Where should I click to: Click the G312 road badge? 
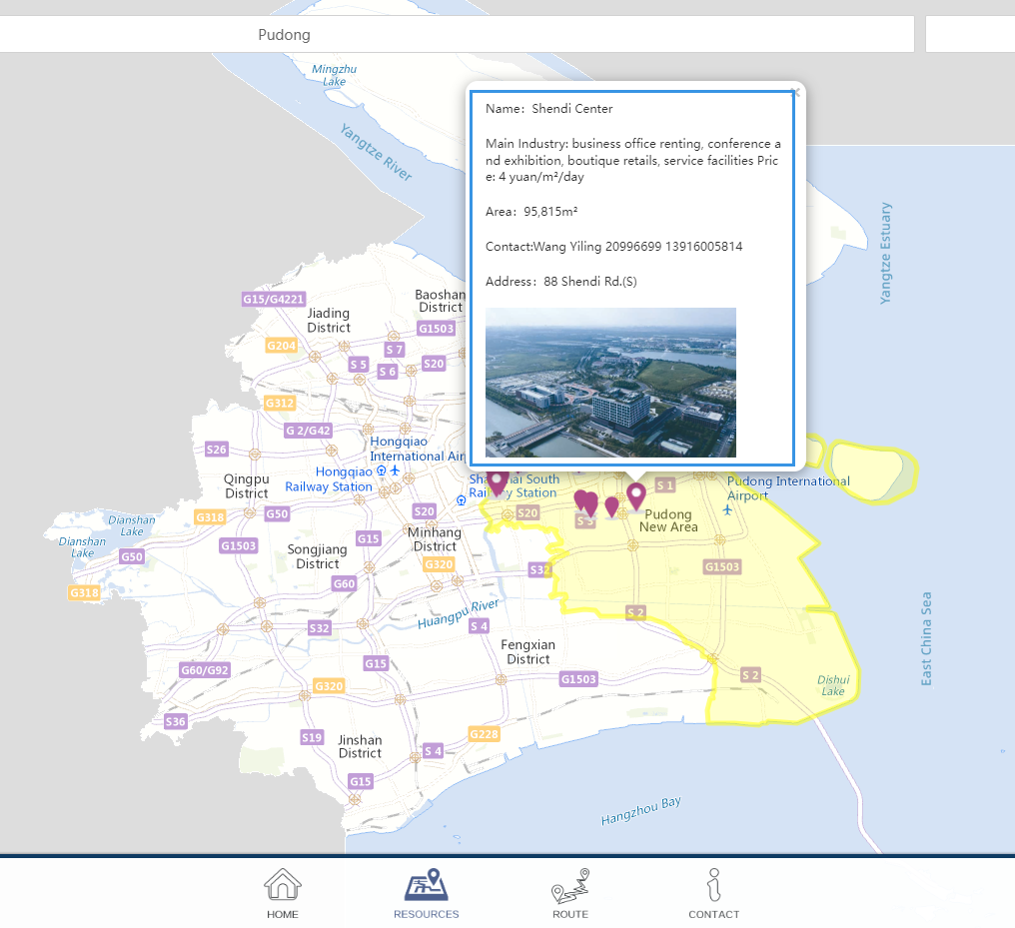pyautogui.click(x=280, y=403)
